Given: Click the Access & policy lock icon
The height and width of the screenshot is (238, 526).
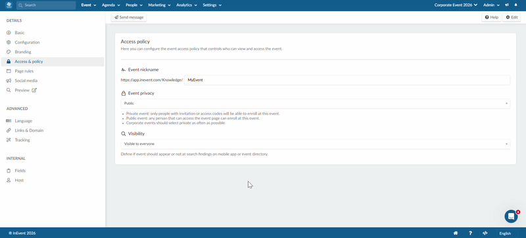Looking at the screenshot, I should (9, 62).
